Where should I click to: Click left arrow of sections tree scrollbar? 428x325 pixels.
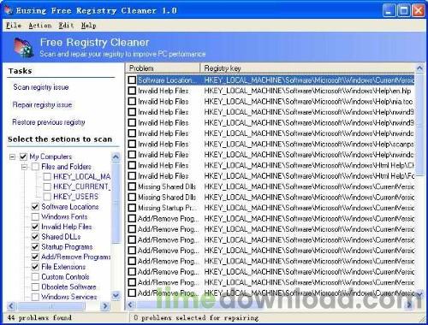pyautogui.click(x=11, y=306)
